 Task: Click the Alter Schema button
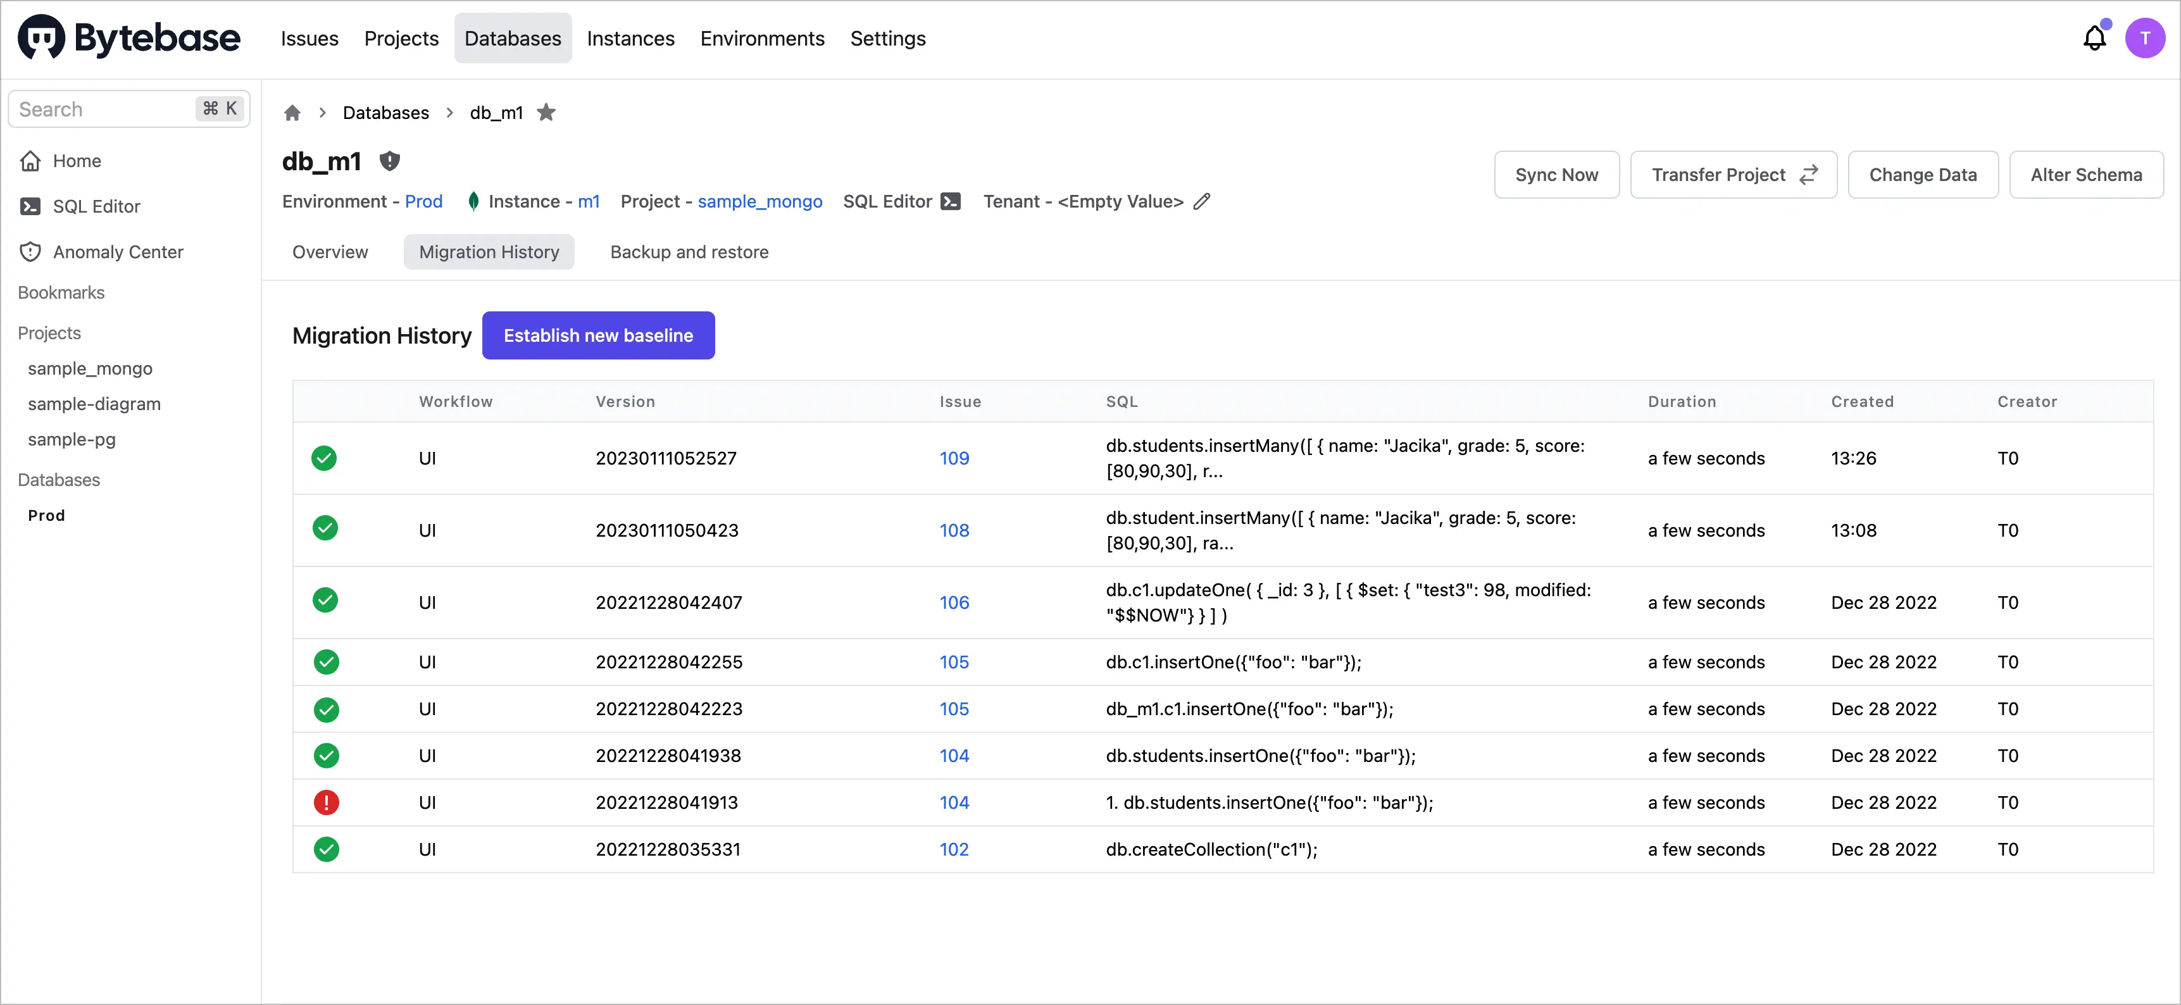pyautogui.click(x=2085, y=175)
